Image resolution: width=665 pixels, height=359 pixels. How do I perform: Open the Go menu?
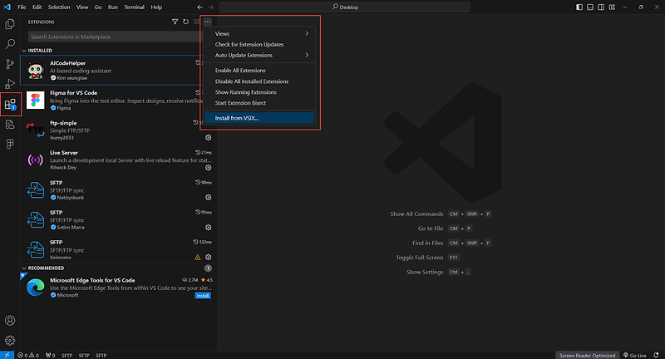coord(98,7)
